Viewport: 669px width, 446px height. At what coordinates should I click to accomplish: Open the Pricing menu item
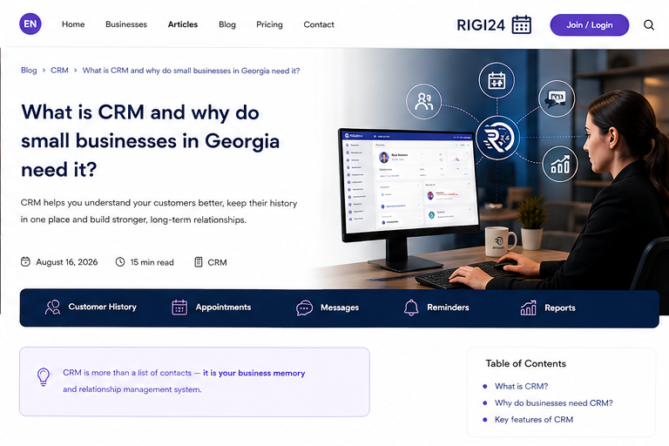269,24
